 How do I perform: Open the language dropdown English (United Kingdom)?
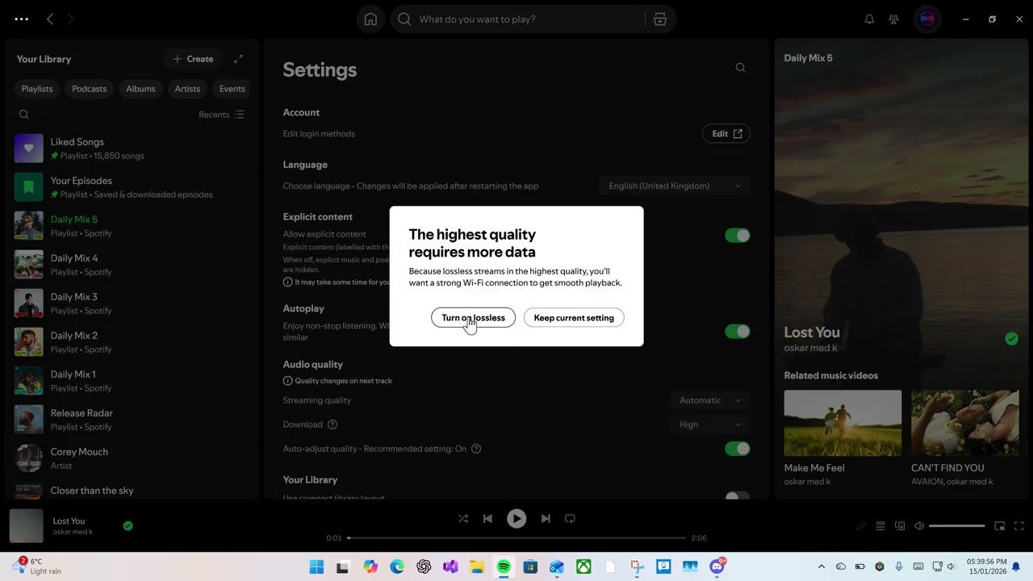675,186
